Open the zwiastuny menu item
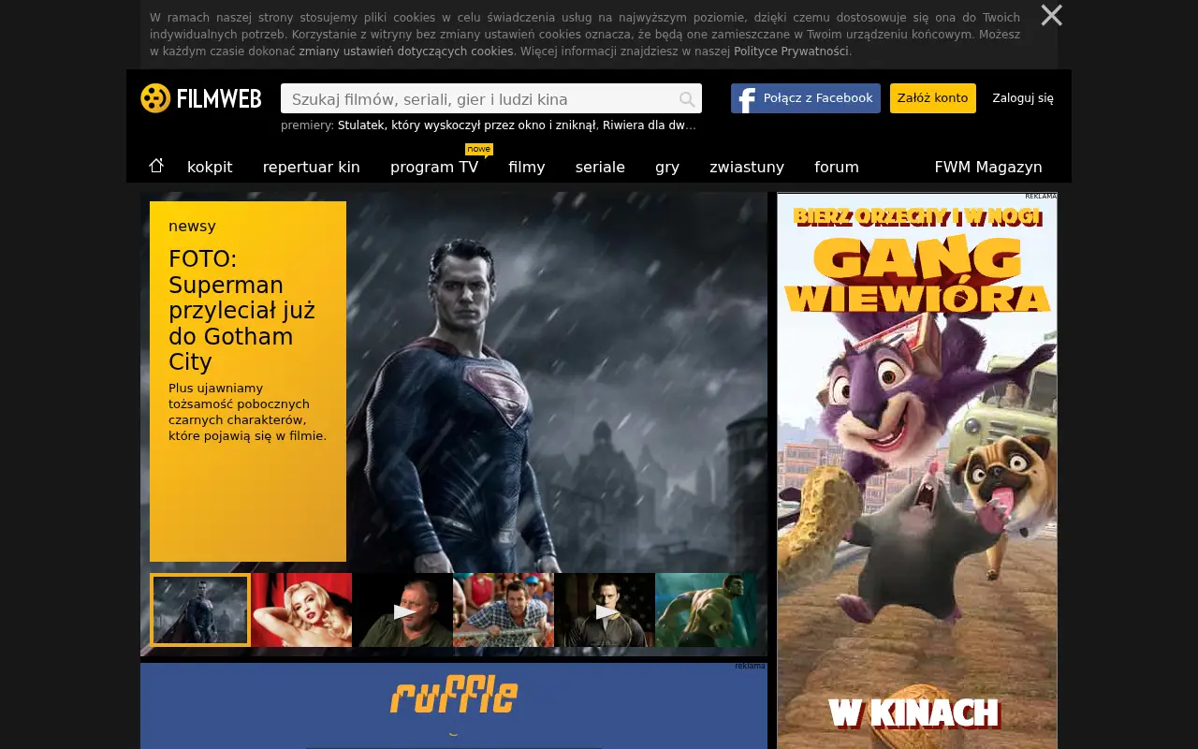 pos(747,167)
